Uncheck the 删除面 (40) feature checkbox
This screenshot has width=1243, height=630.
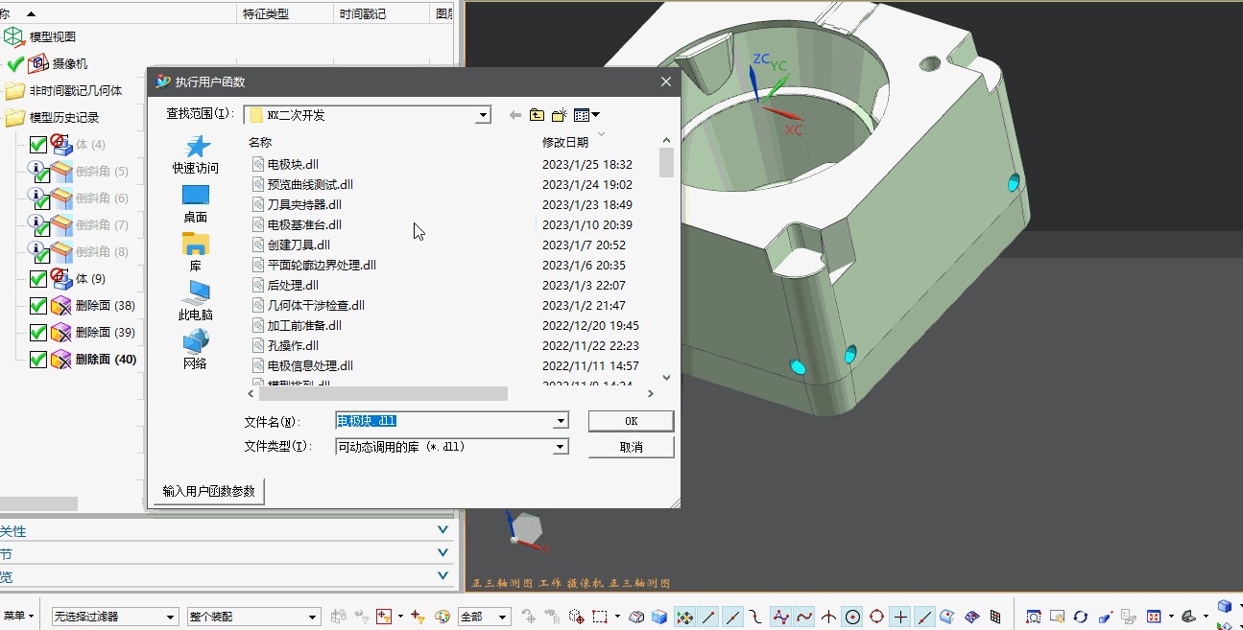point(38,360)
